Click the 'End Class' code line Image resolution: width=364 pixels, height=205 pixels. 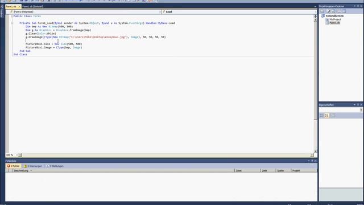tap(20, 55)
